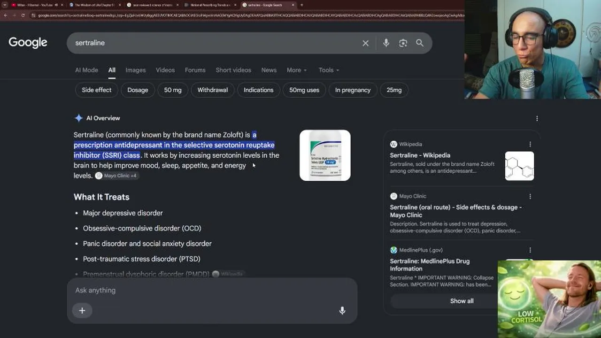Screen dimensions: 601x338
Task: Click "Obsessive-compulsive disorder (OCD)" list item
Action: 142,229
